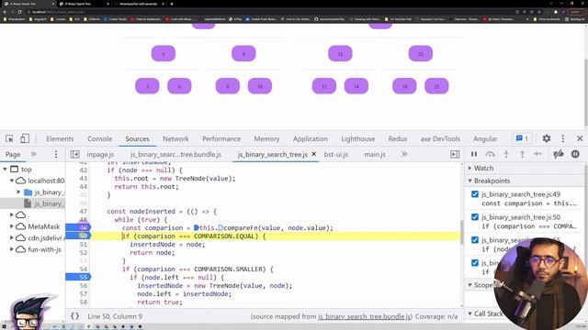Resume script execution button
Viewport: 588px width, 330px height.
click(474, 154)
